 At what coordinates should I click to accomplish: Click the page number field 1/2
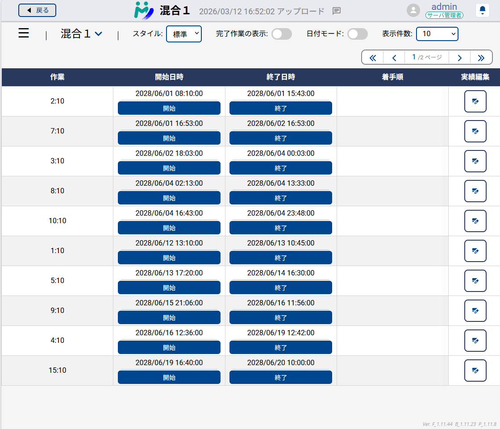[427, 58]
